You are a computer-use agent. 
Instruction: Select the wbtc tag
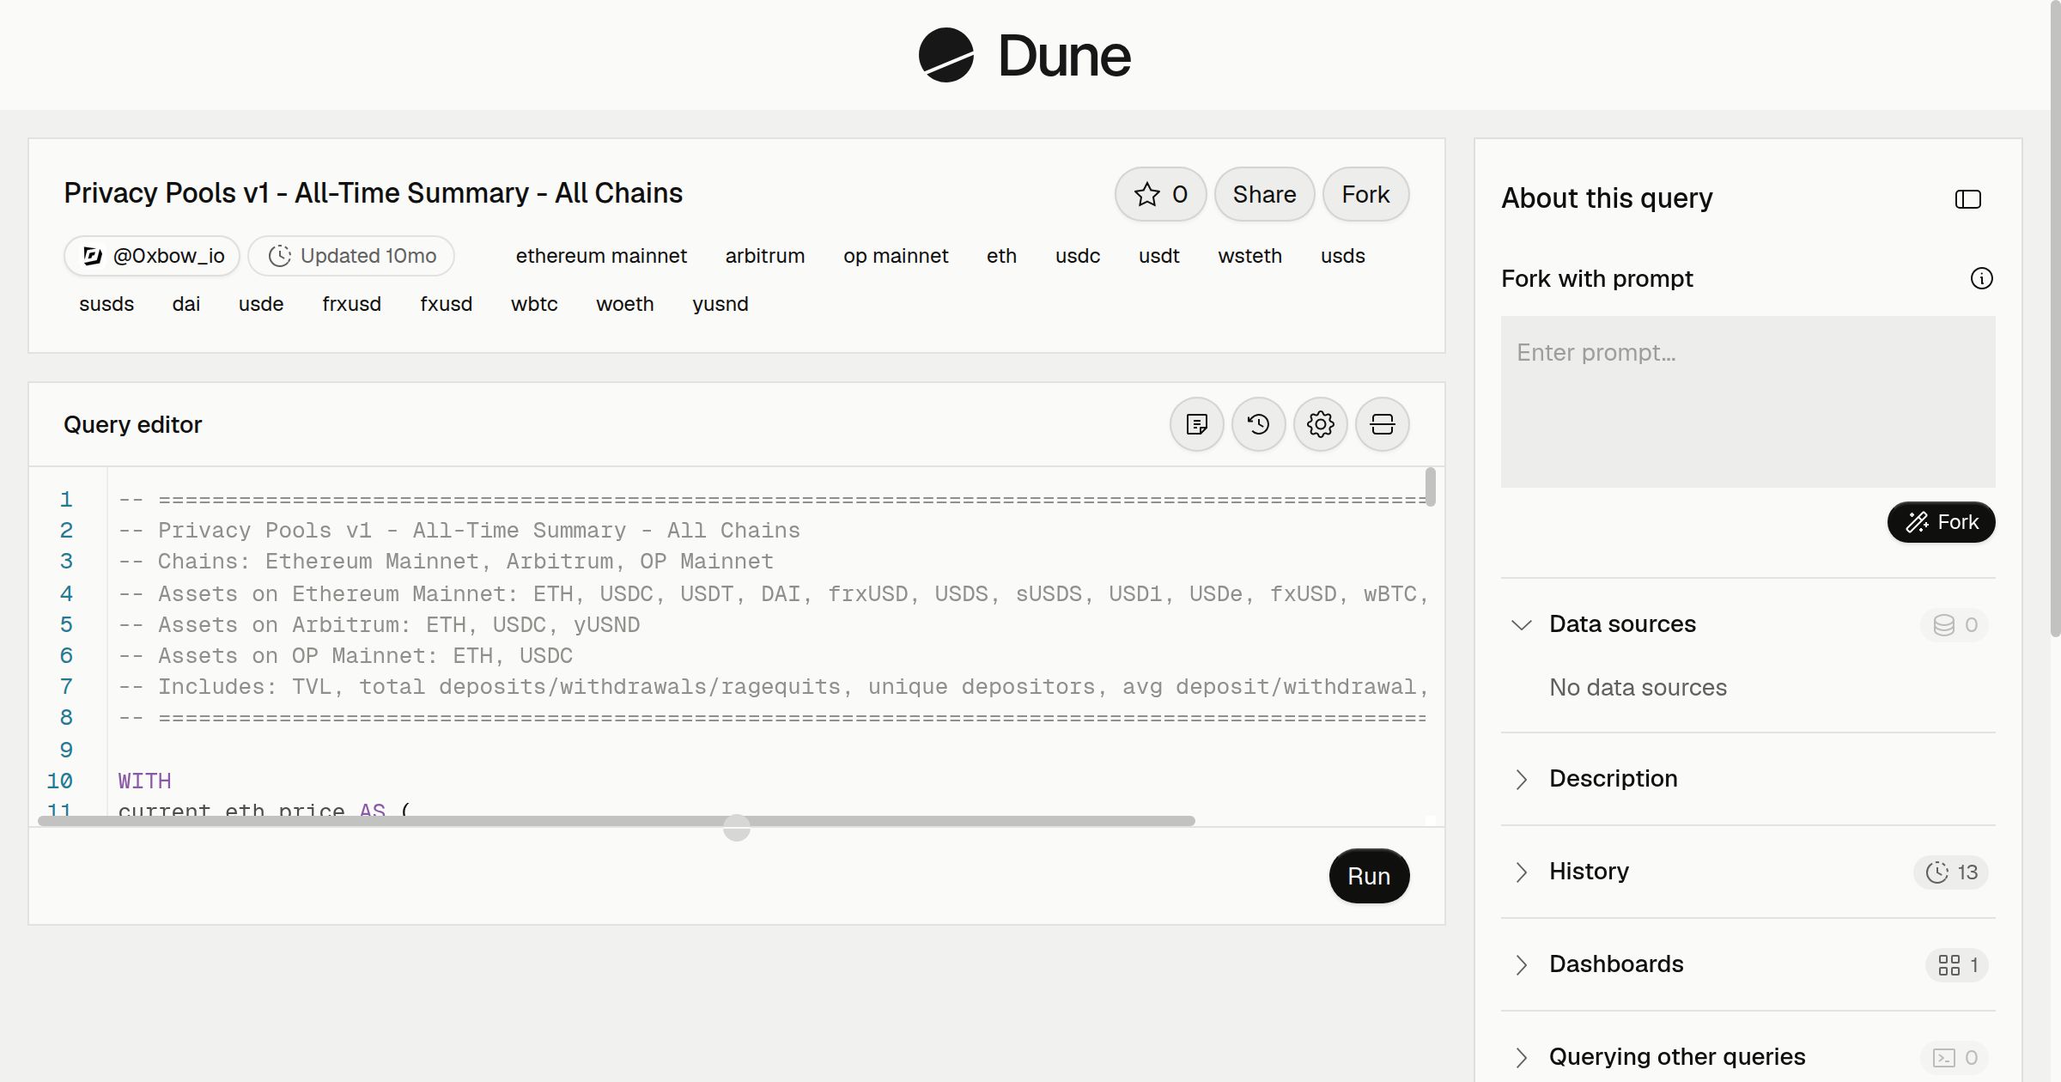(x=534, y=304)
